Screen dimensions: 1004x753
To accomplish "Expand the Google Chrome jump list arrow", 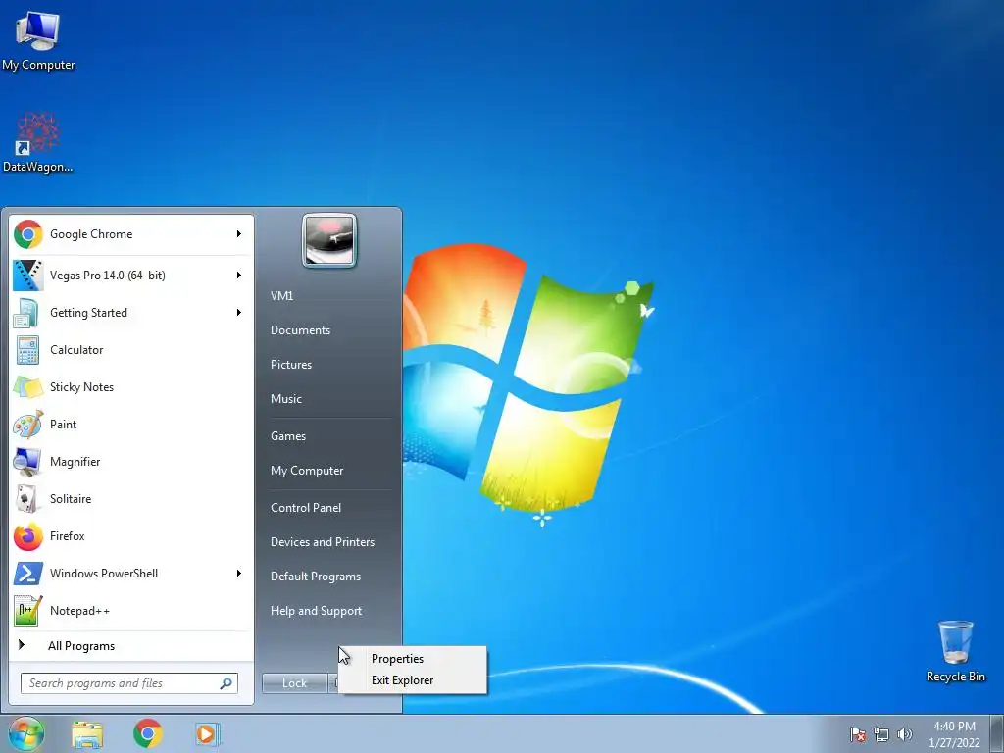I will [239, 234].
